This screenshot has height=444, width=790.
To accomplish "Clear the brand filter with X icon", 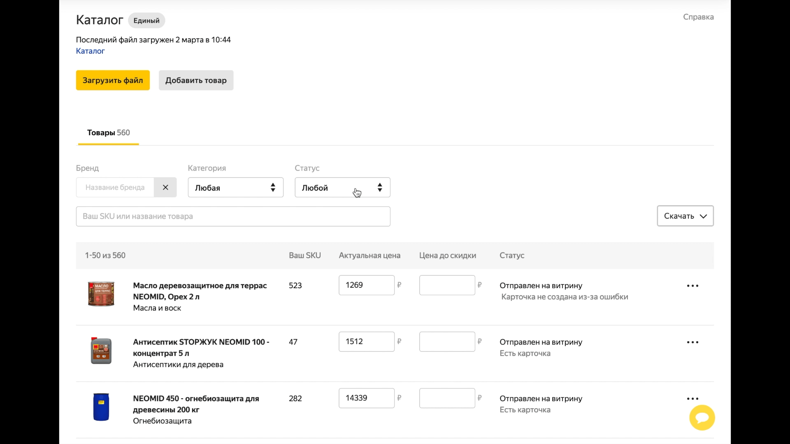I will tap(165, 187).
